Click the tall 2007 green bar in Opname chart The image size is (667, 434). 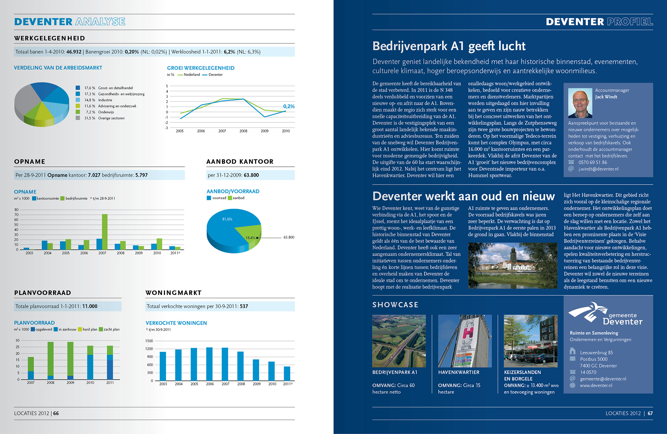(105, 231)
